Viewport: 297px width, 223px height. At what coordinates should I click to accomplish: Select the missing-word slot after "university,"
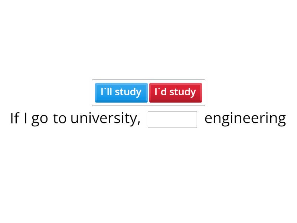(x=172, y=119)
